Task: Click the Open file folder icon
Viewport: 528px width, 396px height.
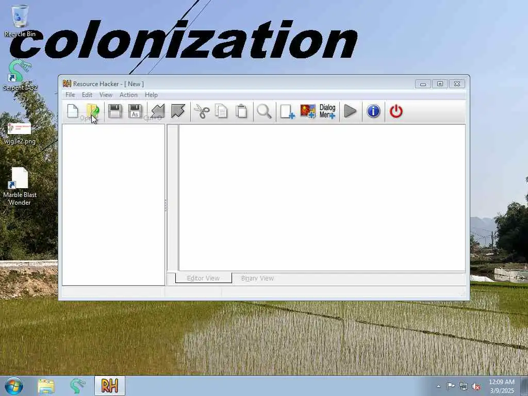Action: coord(93,111)
